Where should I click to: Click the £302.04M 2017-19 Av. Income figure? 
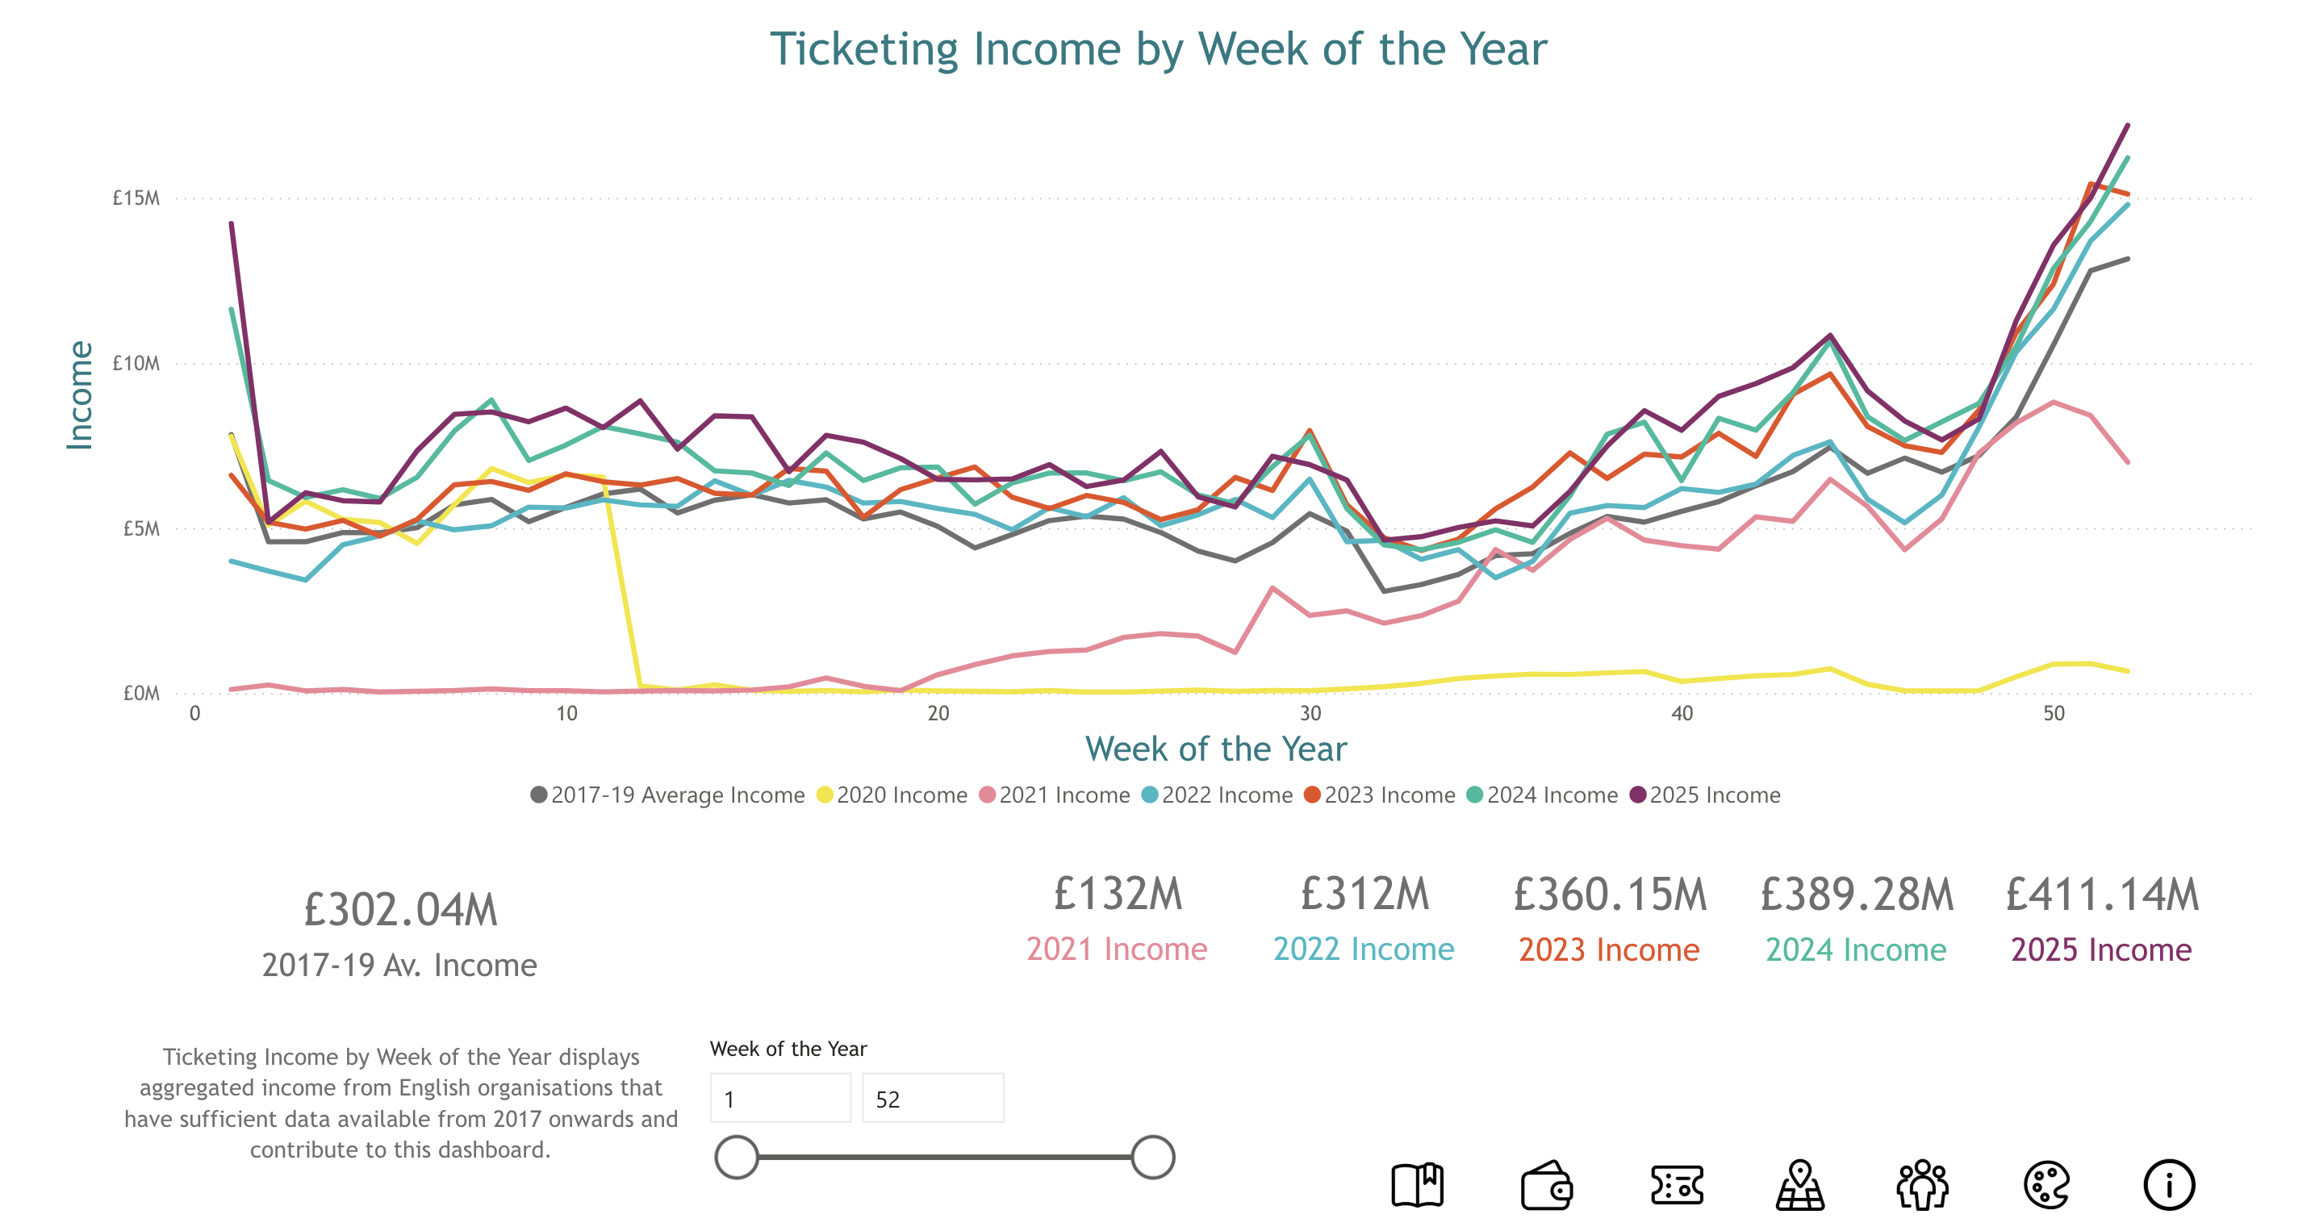tap(400, 908)
